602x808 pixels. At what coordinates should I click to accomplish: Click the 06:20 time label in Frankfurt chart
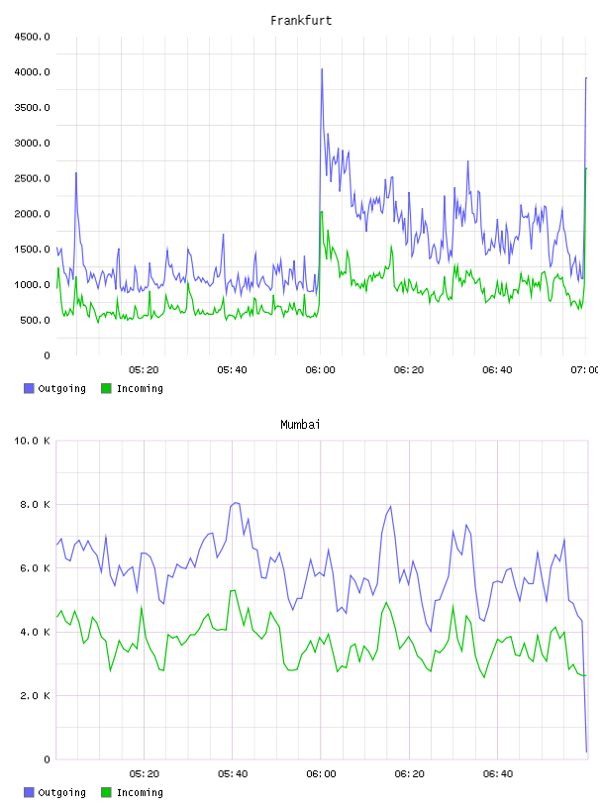click(x=409, y=370)
